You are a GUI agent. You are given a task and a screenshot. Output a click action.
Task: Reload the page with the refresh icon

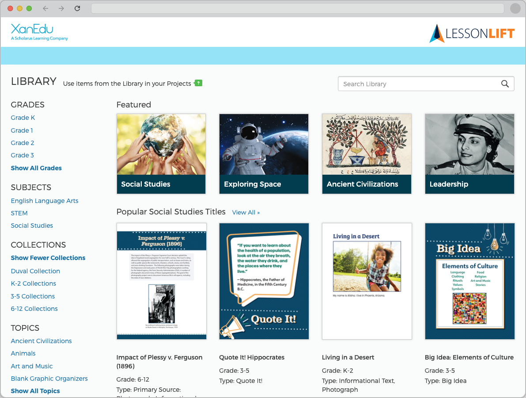click(77, 8)
